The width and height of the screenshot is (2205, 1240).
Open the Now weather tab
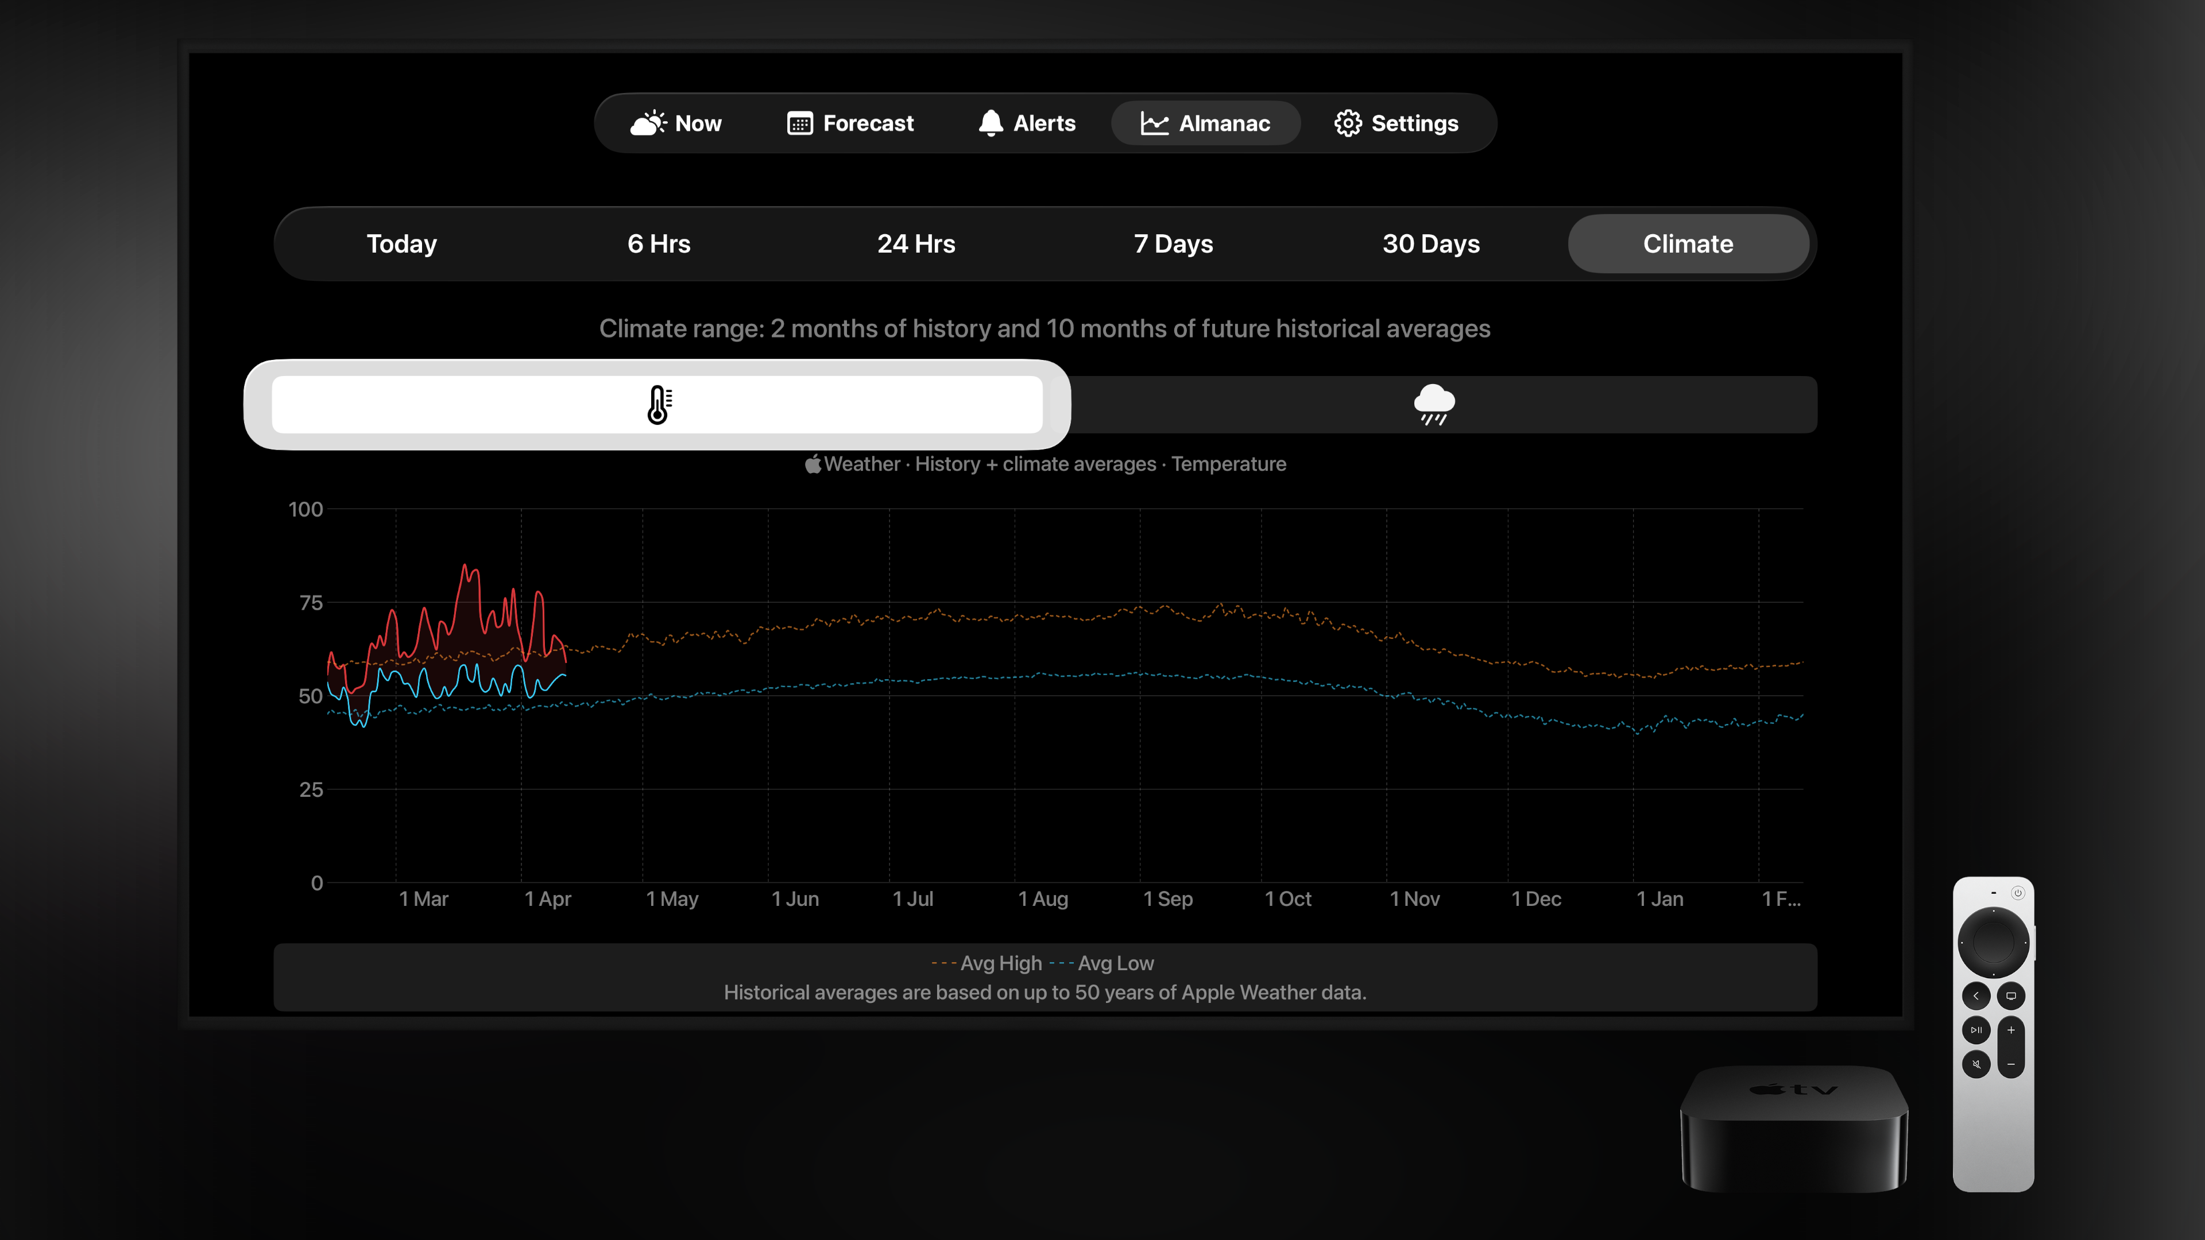click(676, 123)
